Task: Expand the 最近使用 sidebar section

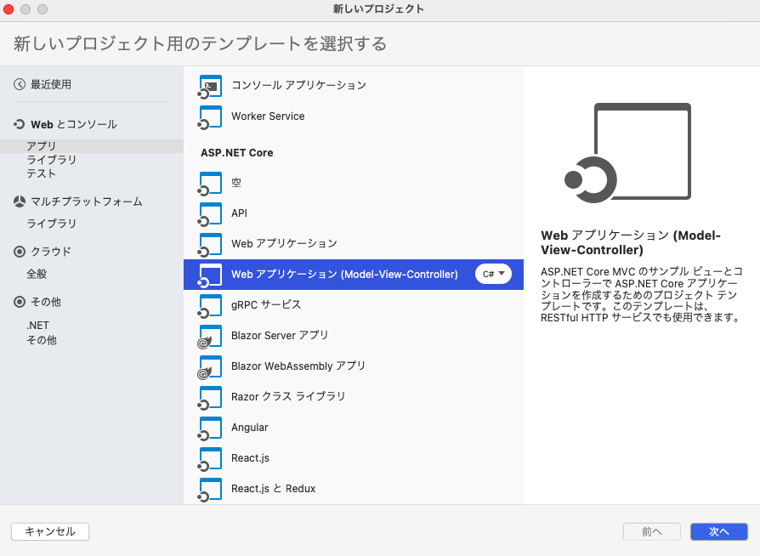Action: point(51,84)
